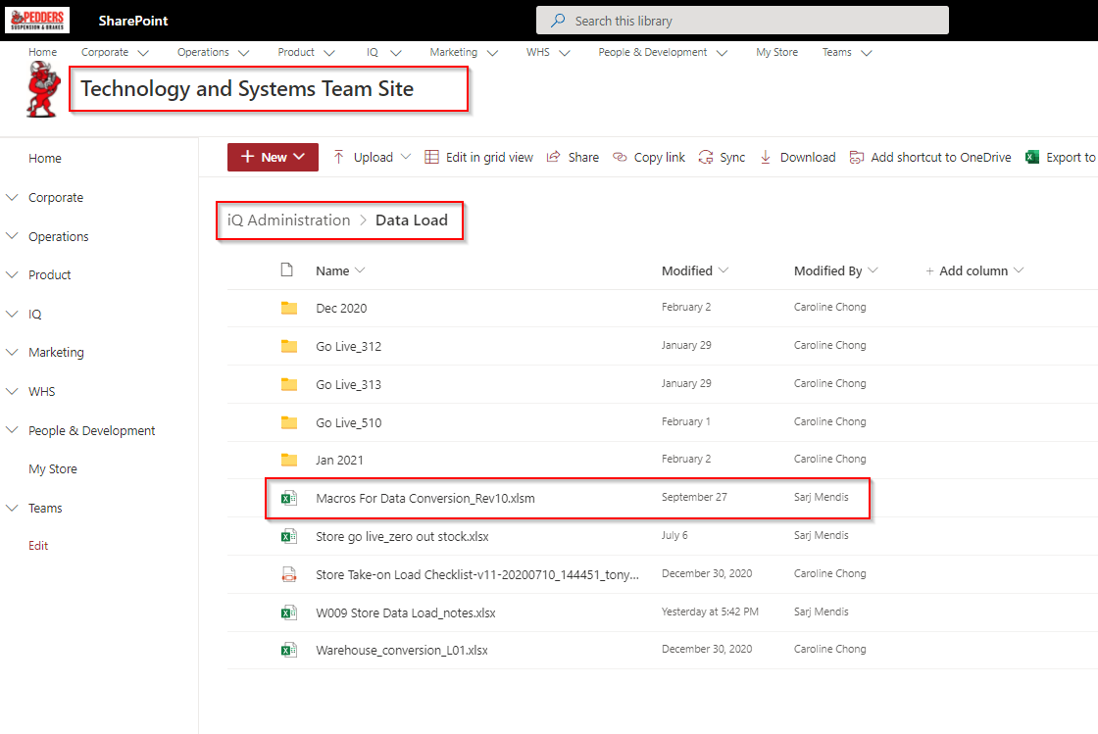Click the Add shortcut to OneDrive icon
1098x734 pixels.
click(x=857, y=157)
